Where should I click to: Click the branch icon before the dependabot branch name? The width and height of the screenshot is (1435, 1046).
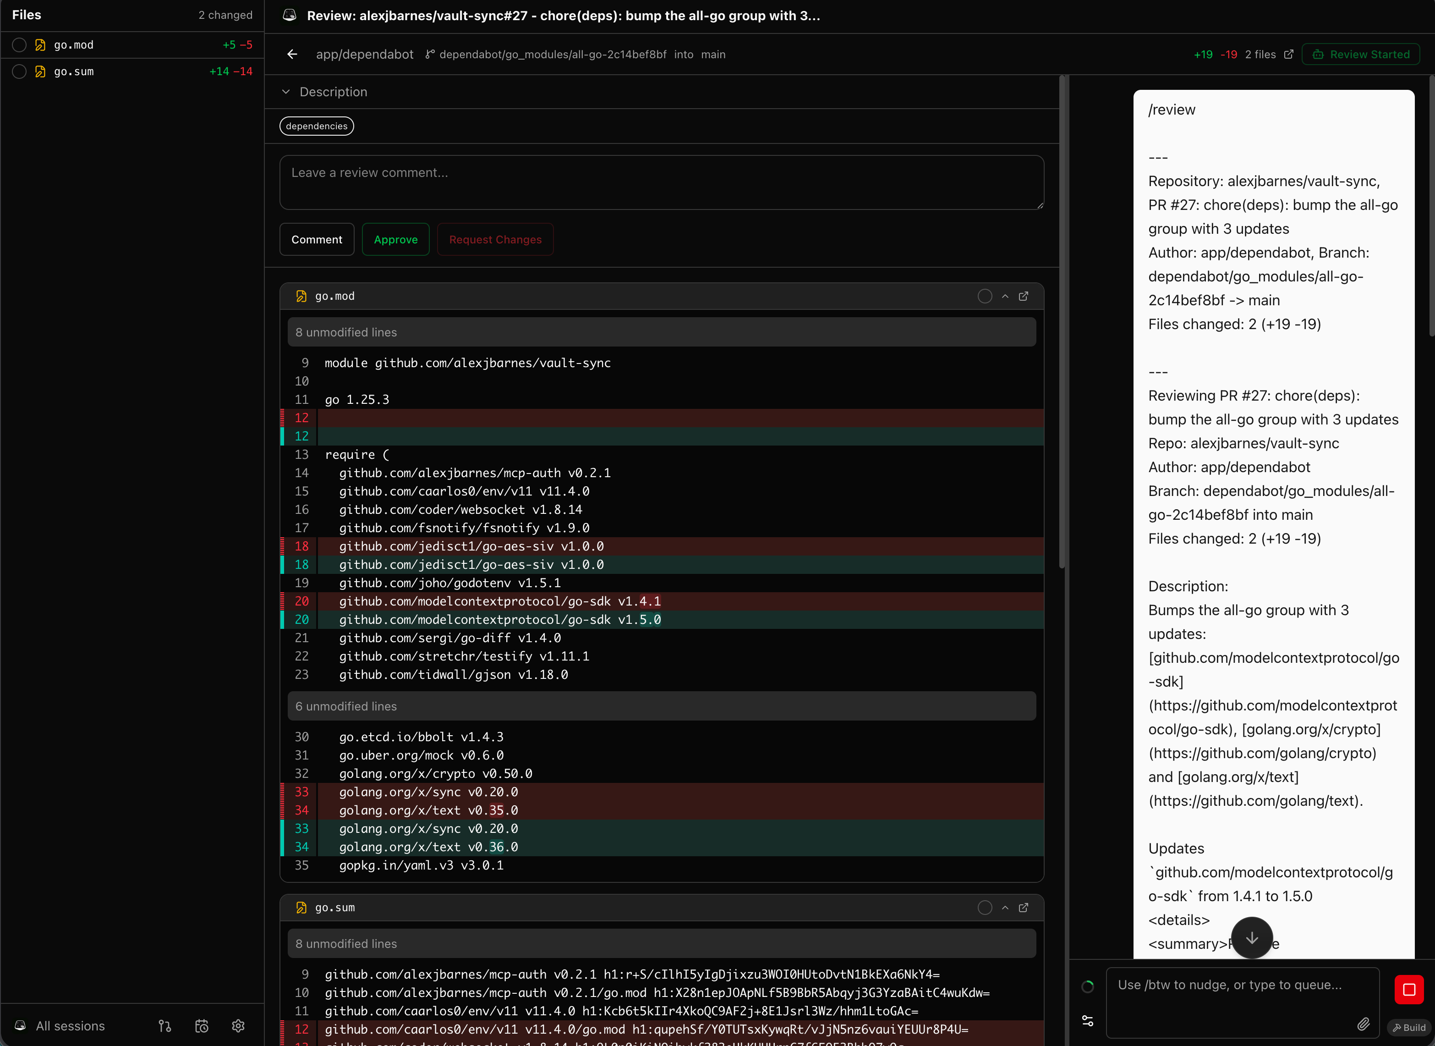point(430,55)
